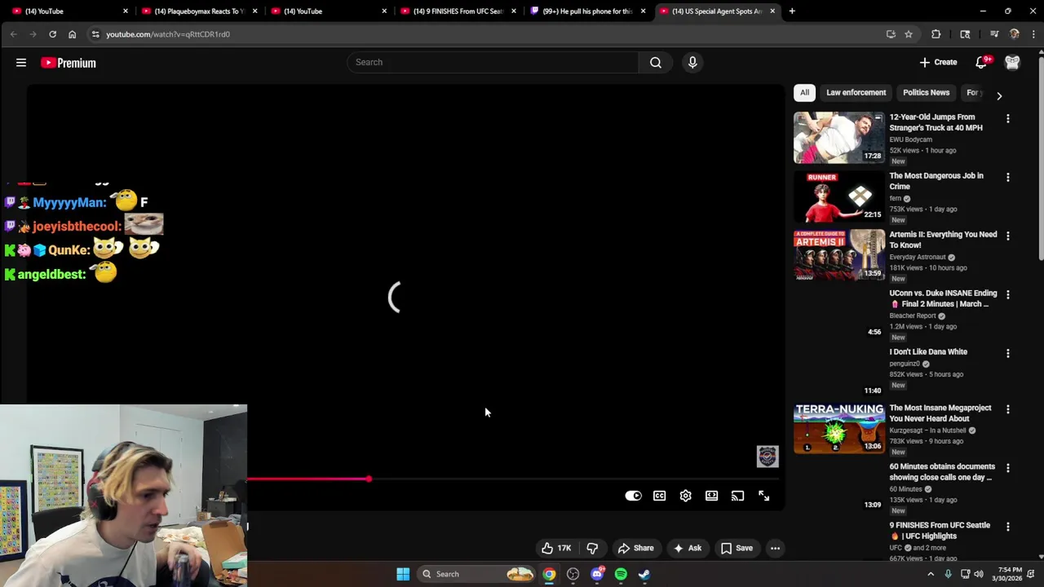Image resolution: width=1044 pixels, height=587 pixels.
Task: Open the YouTube account avatar menu
Action: coord(1012,62)
